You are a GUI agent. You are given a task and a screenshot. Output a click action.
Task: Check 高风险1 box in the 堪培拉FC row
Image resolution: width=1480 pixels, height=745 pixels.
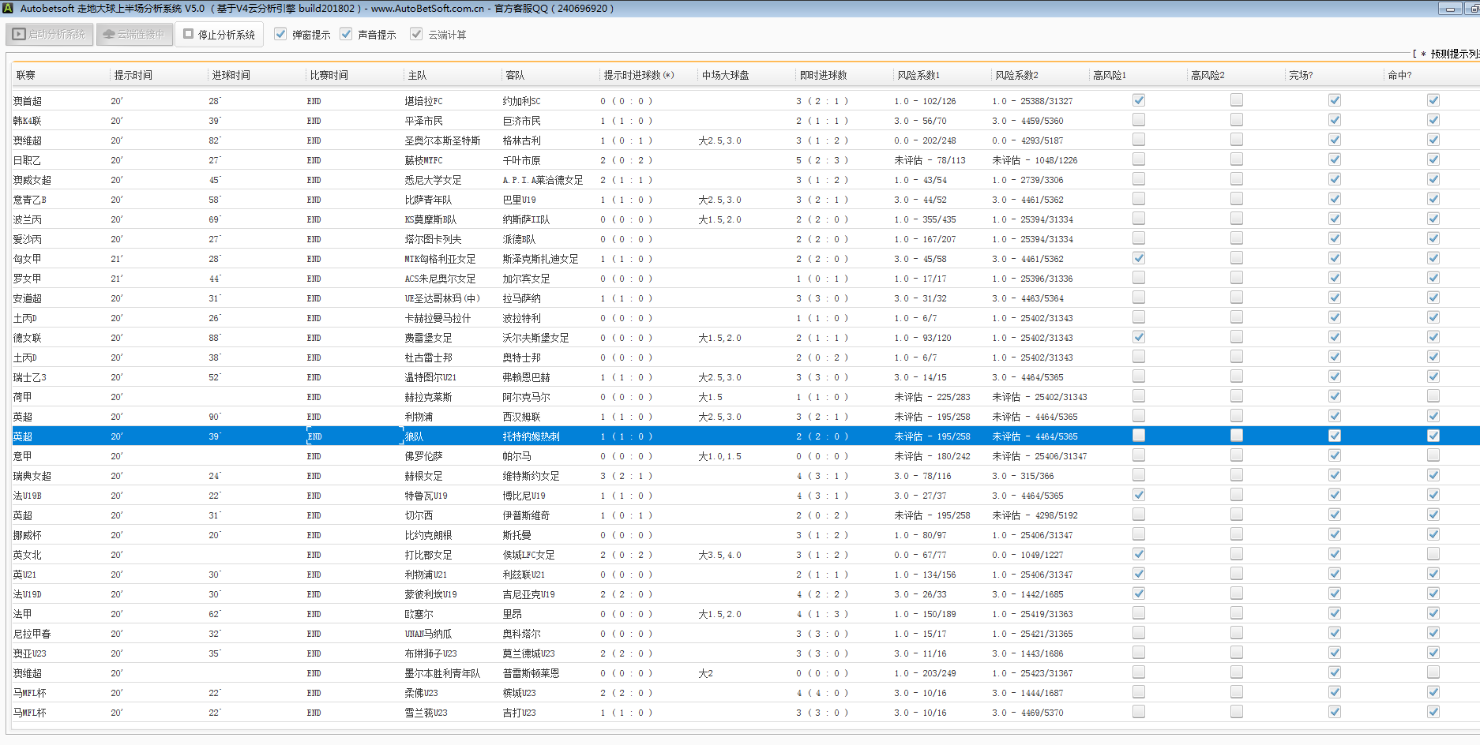pyautogui.click(x=1138, y=100)
